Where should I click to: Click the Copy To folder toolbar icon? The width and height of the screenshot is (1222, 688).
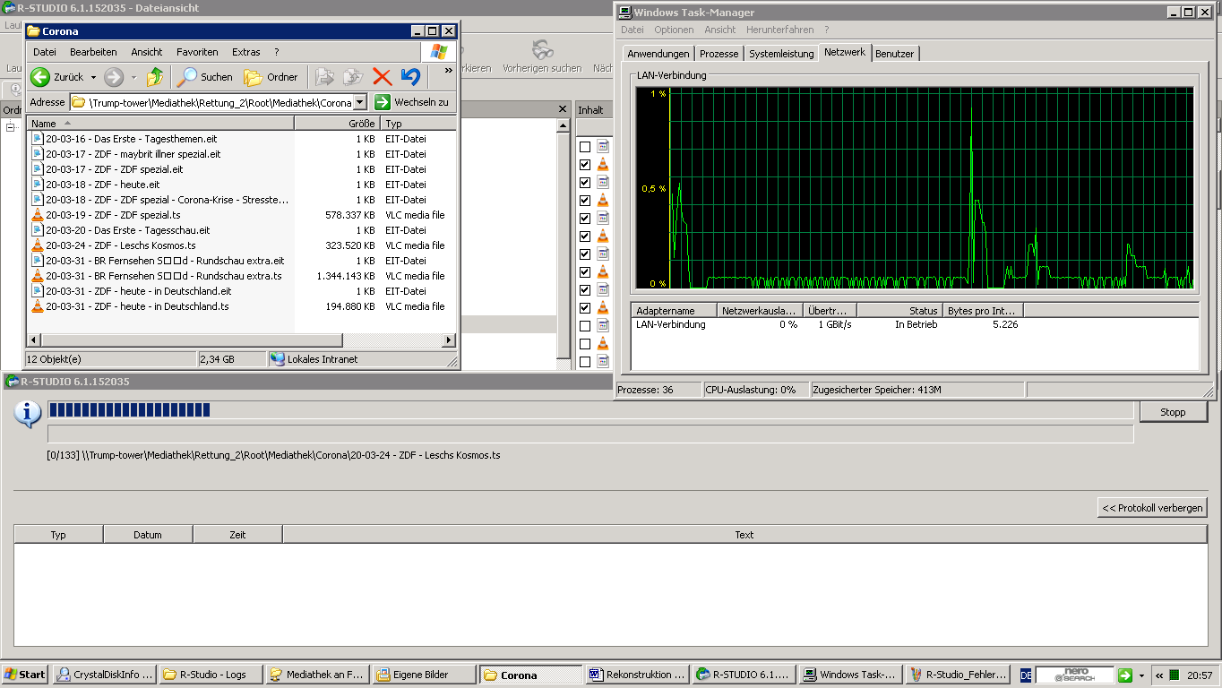click(353, 77)
